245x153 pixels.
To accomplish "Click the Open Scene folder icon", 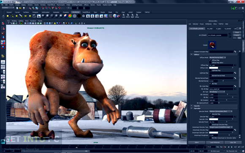I will tap(20, 8).
